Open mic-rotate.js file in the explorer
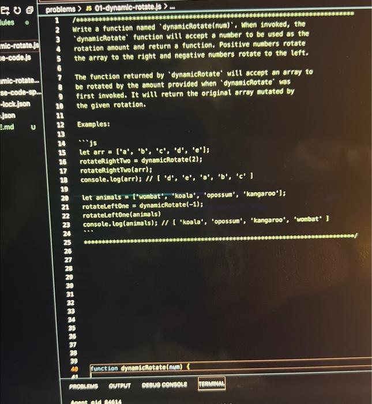The height and width of the screenshot is (404, 372). [x=20, y=46]
